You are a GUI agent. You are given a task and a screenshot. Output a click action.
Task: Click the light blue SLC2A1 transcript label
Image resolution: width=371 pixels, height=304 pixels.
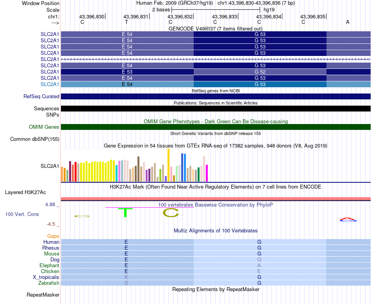point(50,84)
